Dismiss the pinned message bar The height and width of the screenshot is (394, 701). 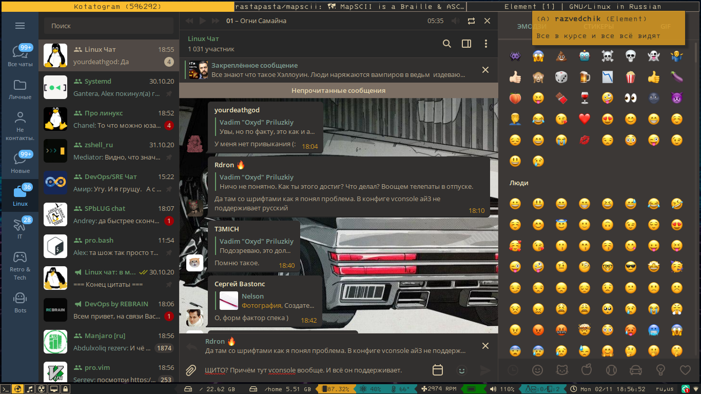pyautogui.click(x=485, y=70)
